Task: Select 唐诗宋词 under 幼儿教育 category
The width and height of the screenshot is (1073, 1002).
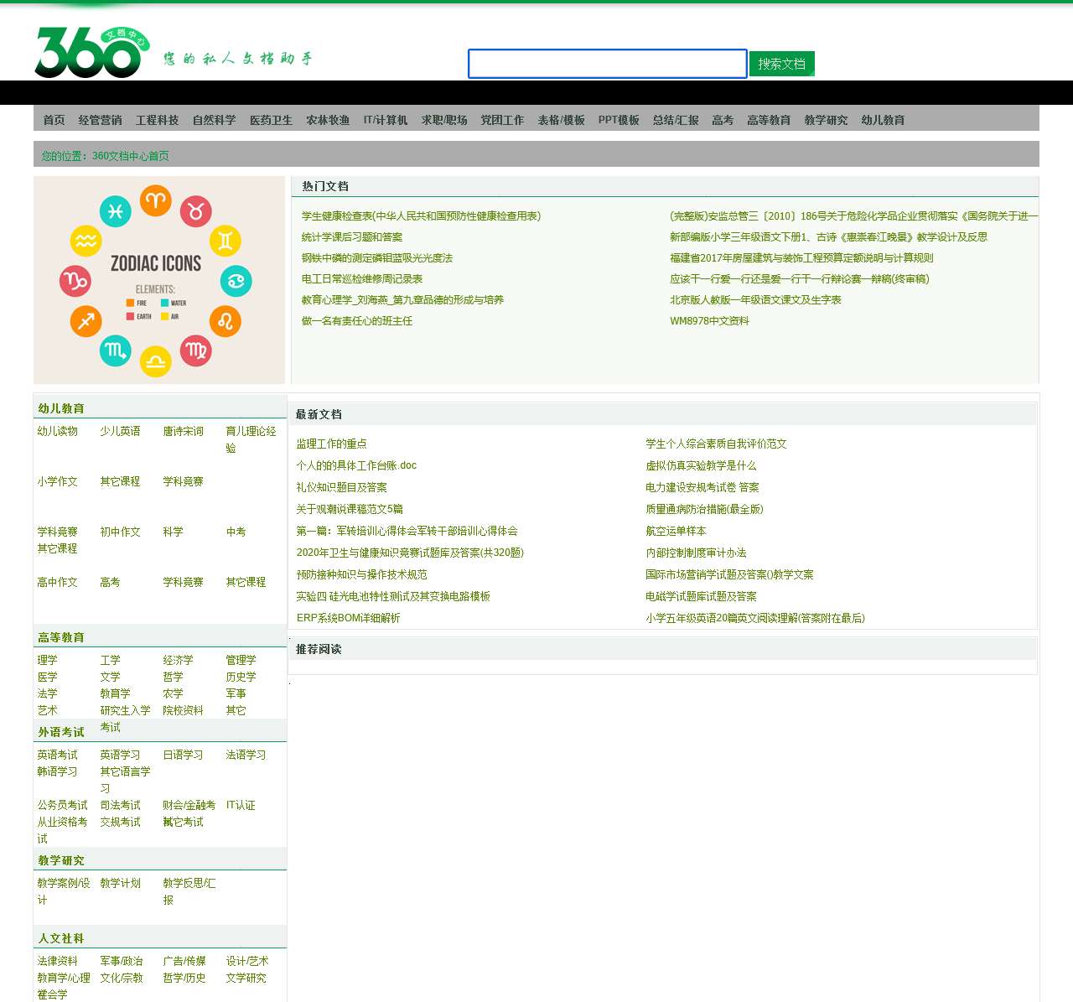Action: (x=183, y=431)
